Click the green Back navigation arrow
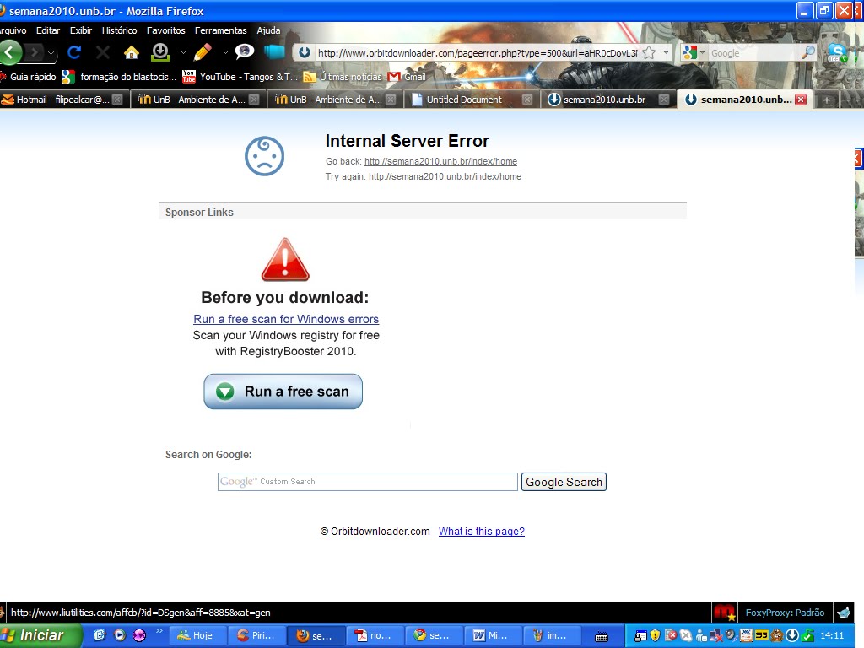864x648 pixels. [x=10, y=53]
